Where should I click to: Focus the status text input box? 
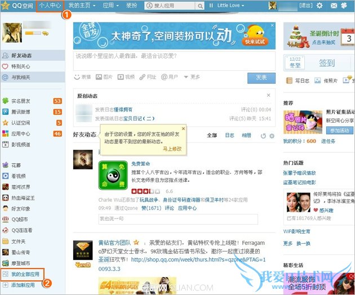click(x=174, y=61)
